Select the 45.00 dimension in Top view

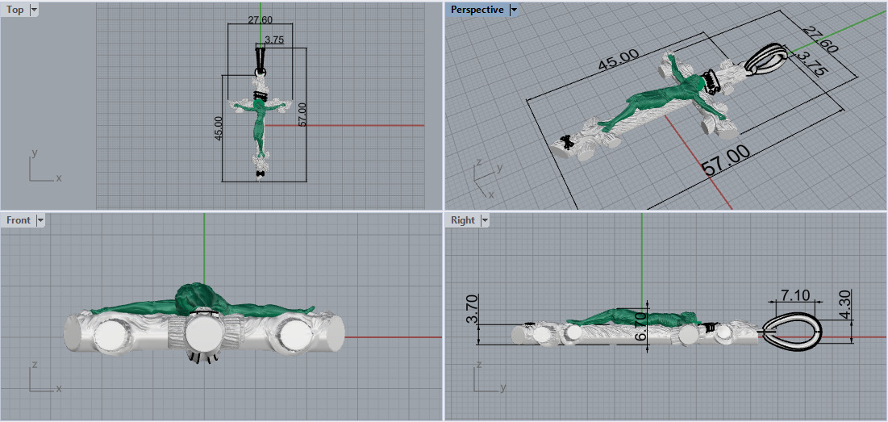[219, 127]
